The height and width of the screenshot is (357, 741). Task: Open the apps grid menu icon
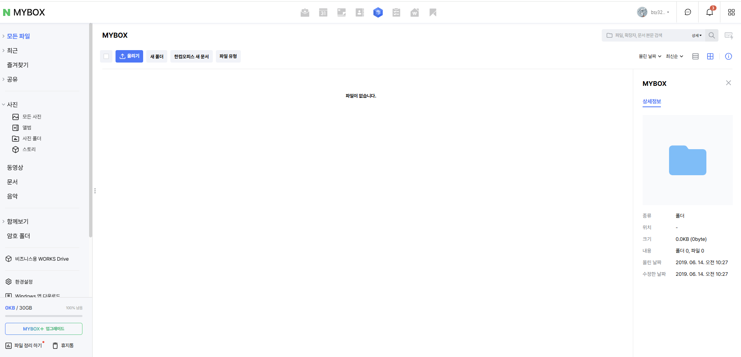tap(731, 12)
